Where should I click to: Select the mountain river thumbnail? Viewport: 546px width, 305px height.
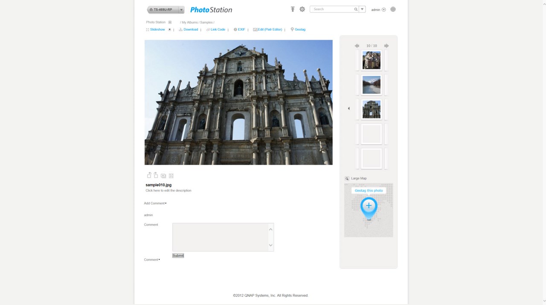point(372,85)
